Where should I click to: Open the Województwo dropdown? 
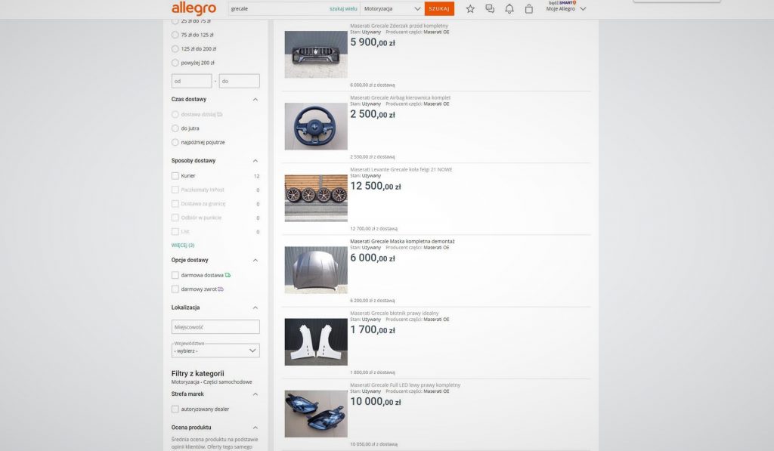click(x=215, y=351)
